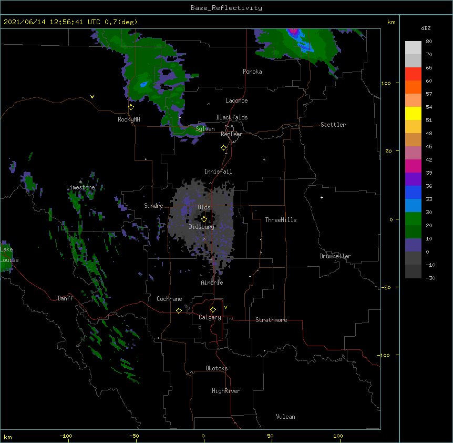Click the Lacombe city label
This screenshot has height=443, width=453.
point(236,100)
